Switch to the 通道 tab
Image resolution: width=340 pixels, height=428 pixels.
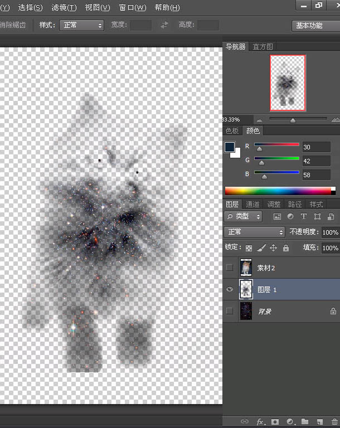pyautogui.click(x=252, y=205)
